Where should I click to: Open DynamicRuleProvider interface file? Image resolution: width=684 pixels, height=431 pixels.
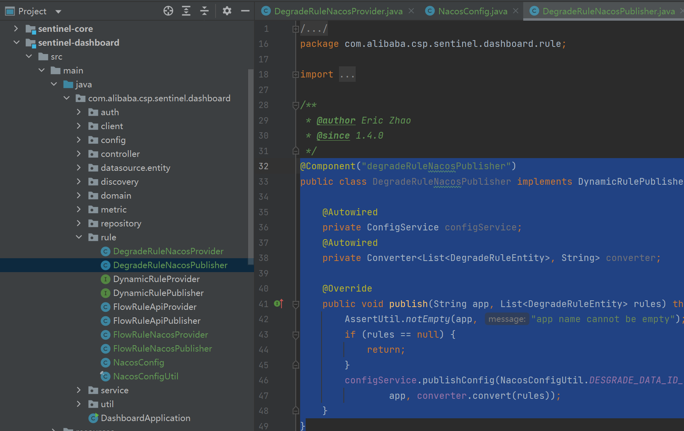(x=156, y=279)
